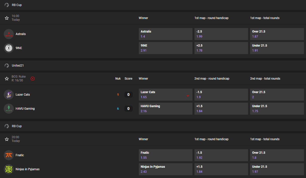Click Fnatic match '1st map - round handicap' header
The width and height of the screenshot is (306, 178).
click(x=212, y=139)
